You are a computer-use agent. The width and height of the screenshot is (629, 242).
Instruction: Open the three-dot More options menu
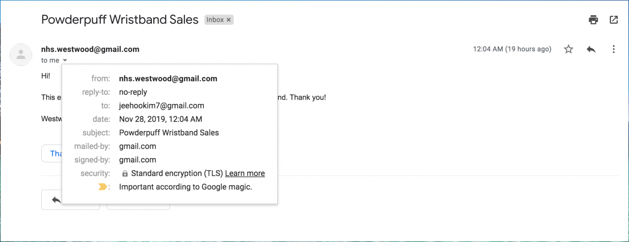(x=613, y=49)
